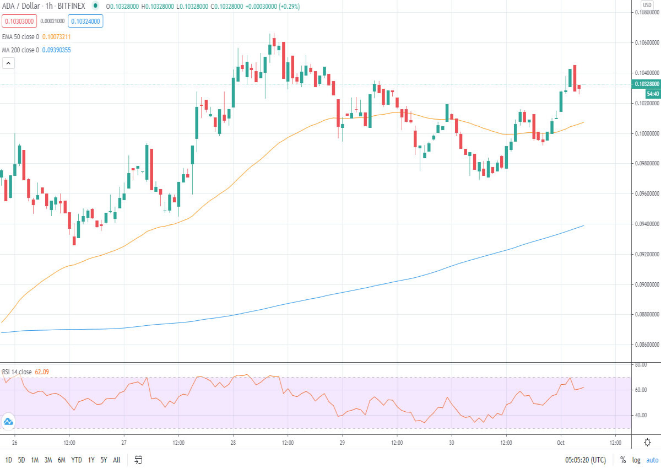Click the RSI 14 close indicator label
661x468 pixels.
click(17, 372)
